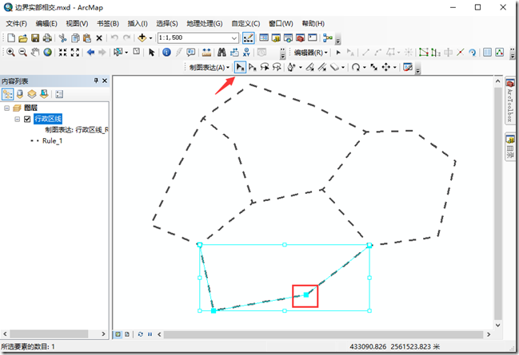Open the 视图(V) menu
This screenshot has width=519, height=355.
click(77, 23)
